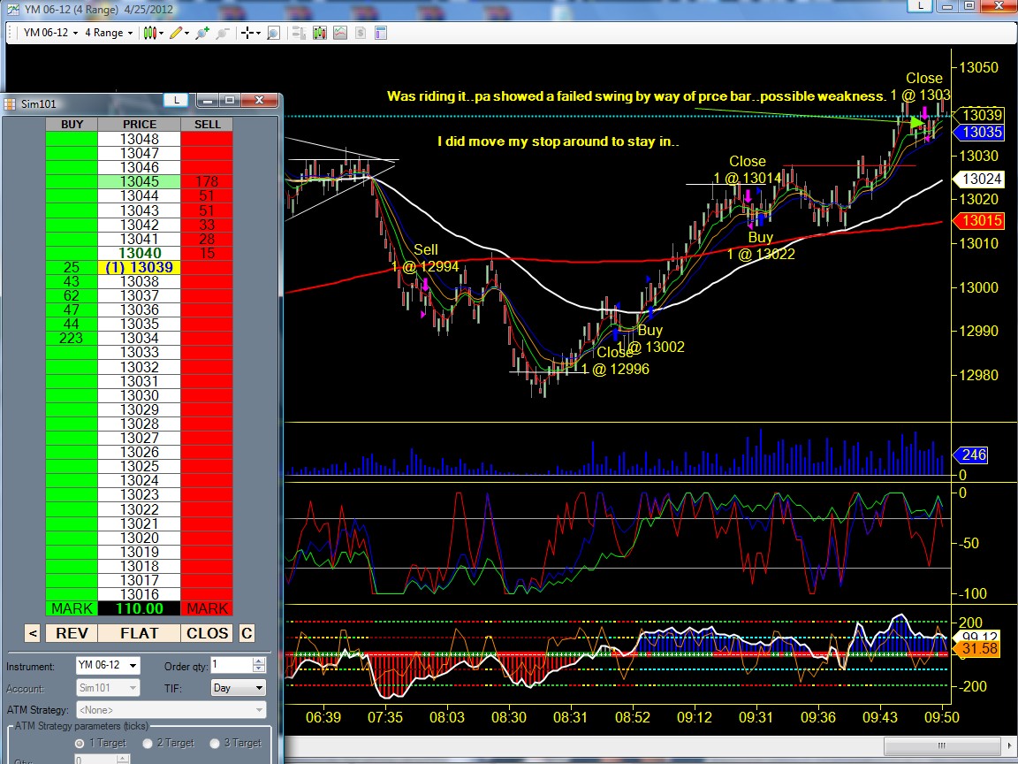Click the CLOS close position button
The height and width of the screenshot is (764, 1018).
(x=207, y=633)
